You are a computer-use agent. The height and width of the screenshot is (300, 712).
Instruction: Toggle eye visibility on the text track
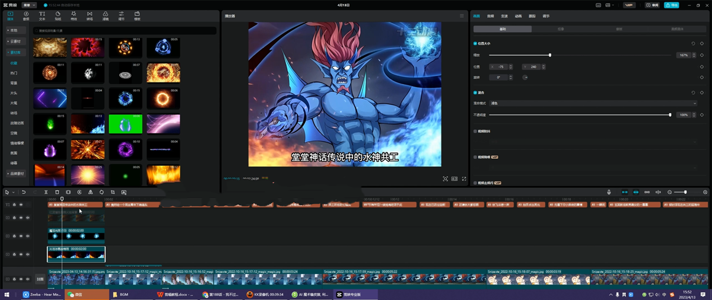21,205
